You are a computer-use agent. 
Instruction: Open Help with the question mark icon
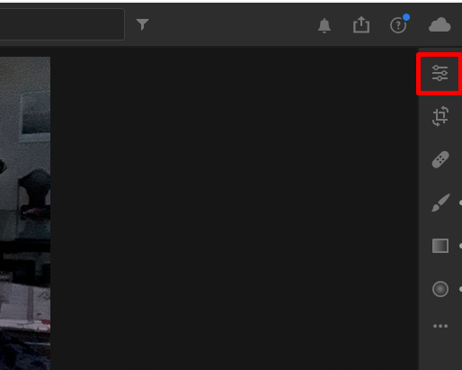click(x=398, y=25)
